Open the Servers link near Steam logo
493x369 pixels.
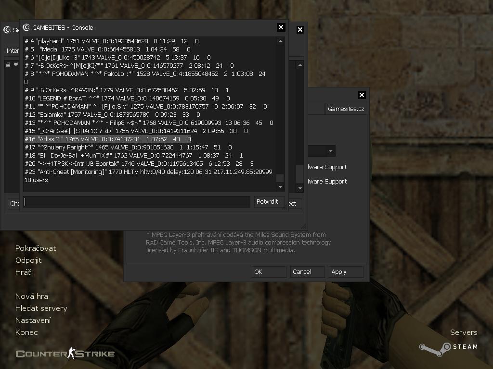point(463,332)
